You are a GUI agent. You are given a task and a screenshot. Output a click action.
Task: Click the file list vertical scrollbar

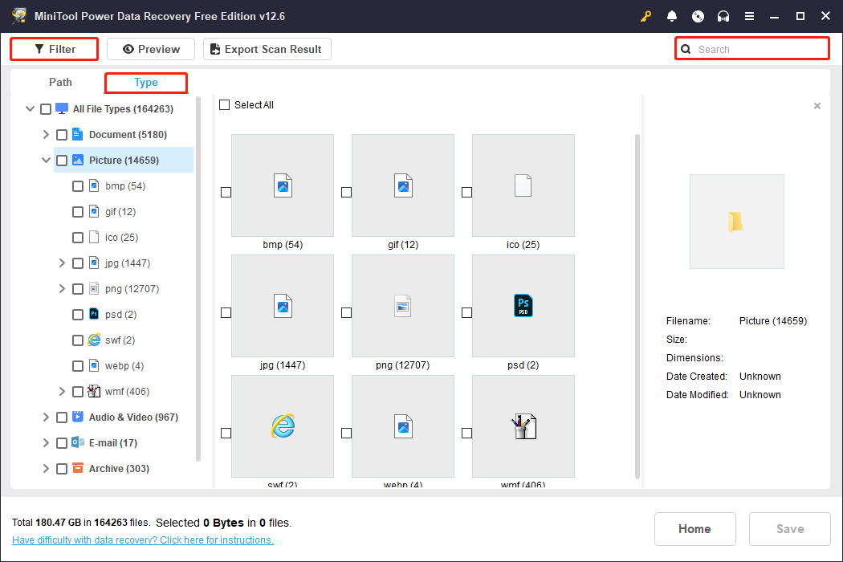click(x=638, y=305)
